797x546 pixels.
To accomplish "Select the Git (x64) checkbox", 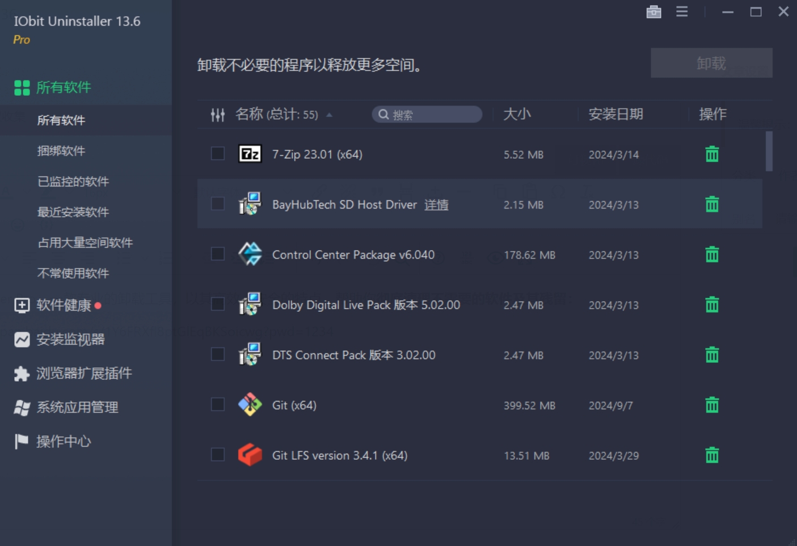I will pos(218,404).
